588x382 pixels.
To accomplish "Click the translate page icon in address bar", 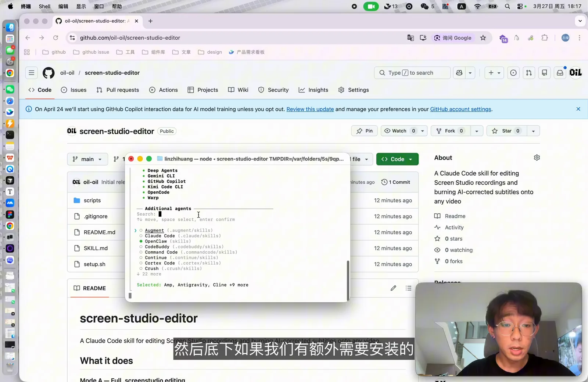I will coord(410,38).
